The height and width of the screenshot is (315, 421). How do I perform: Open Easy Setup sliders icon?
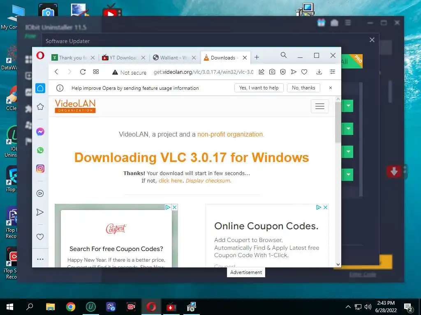pyautogui.click(x=332, y=72)
